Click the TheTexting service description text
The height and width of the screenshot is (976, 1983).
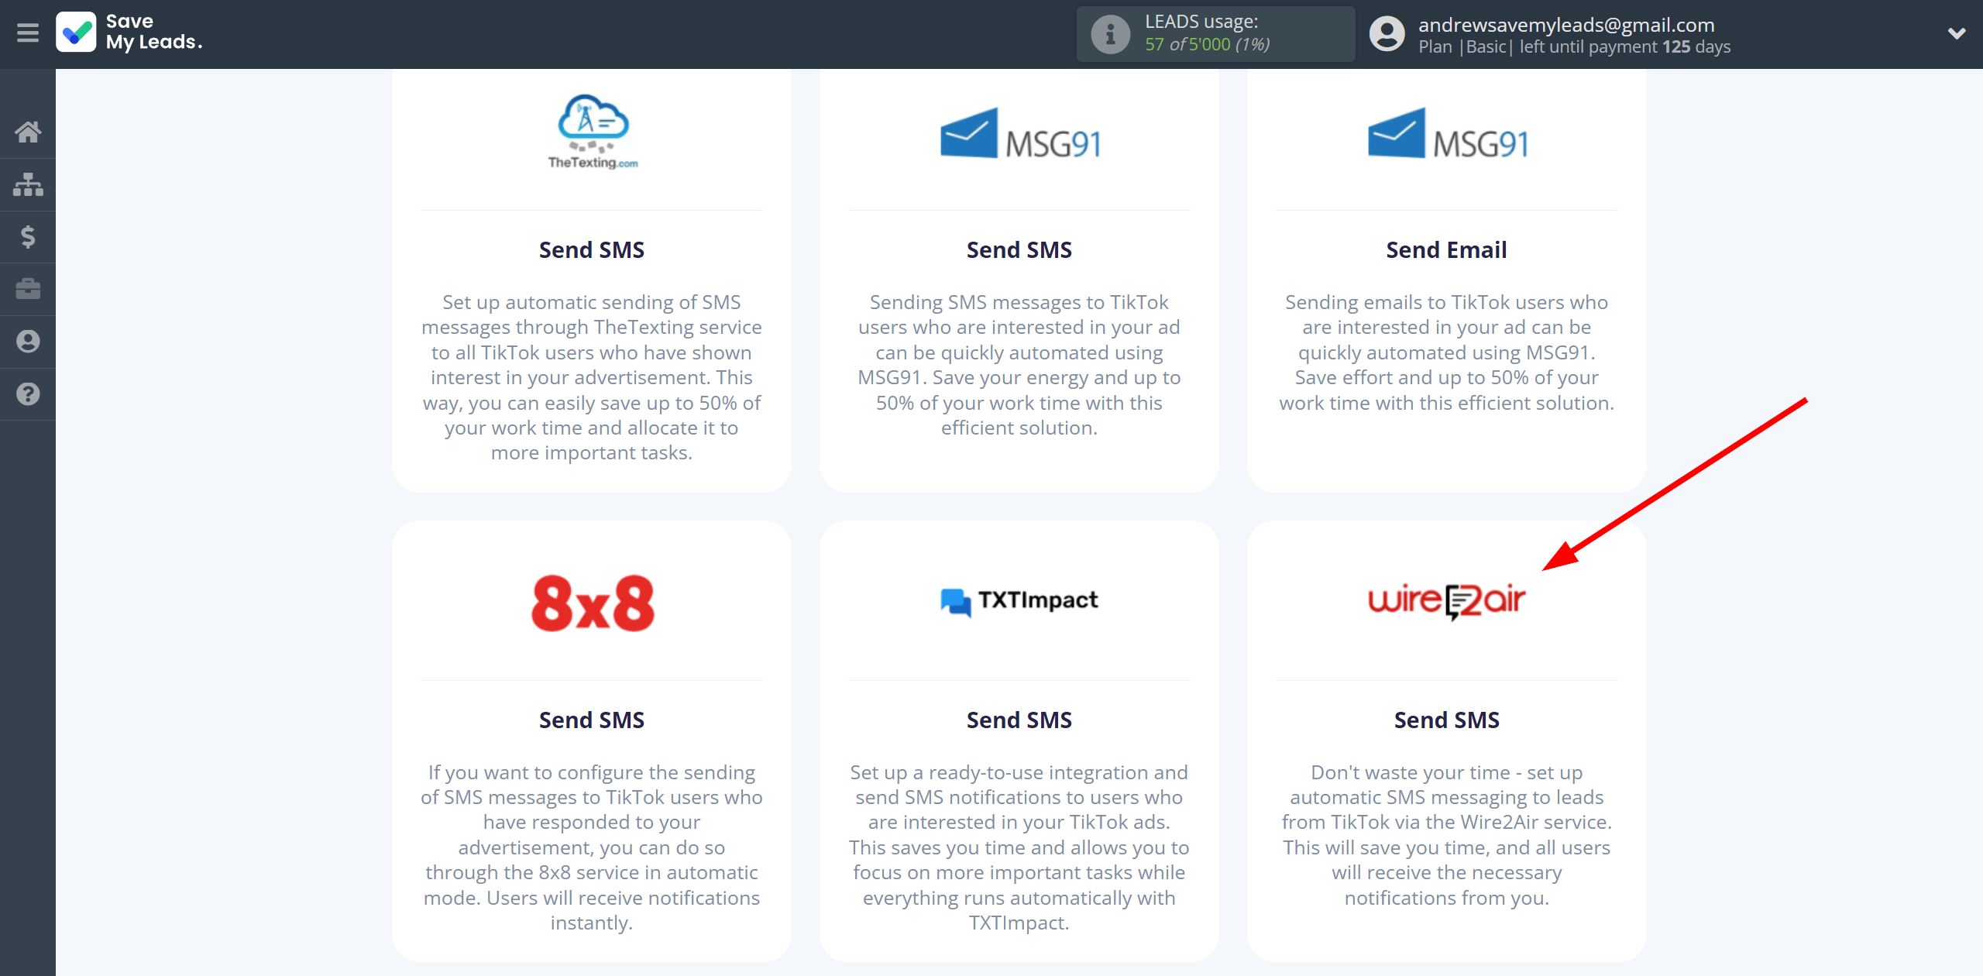coord(592,377)
